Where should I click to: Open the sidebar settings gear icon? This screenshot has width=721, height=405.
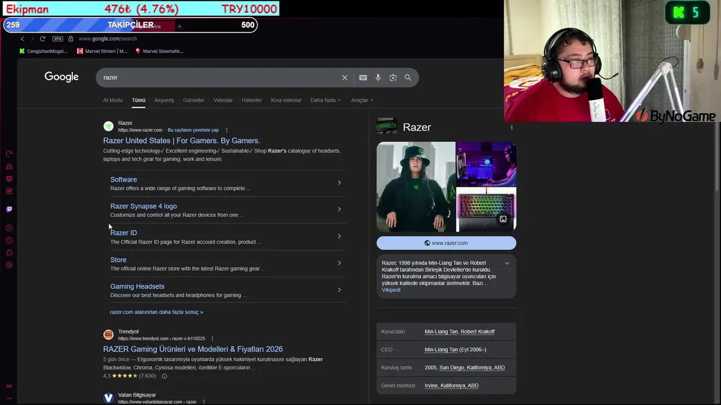tap(9, 265)
